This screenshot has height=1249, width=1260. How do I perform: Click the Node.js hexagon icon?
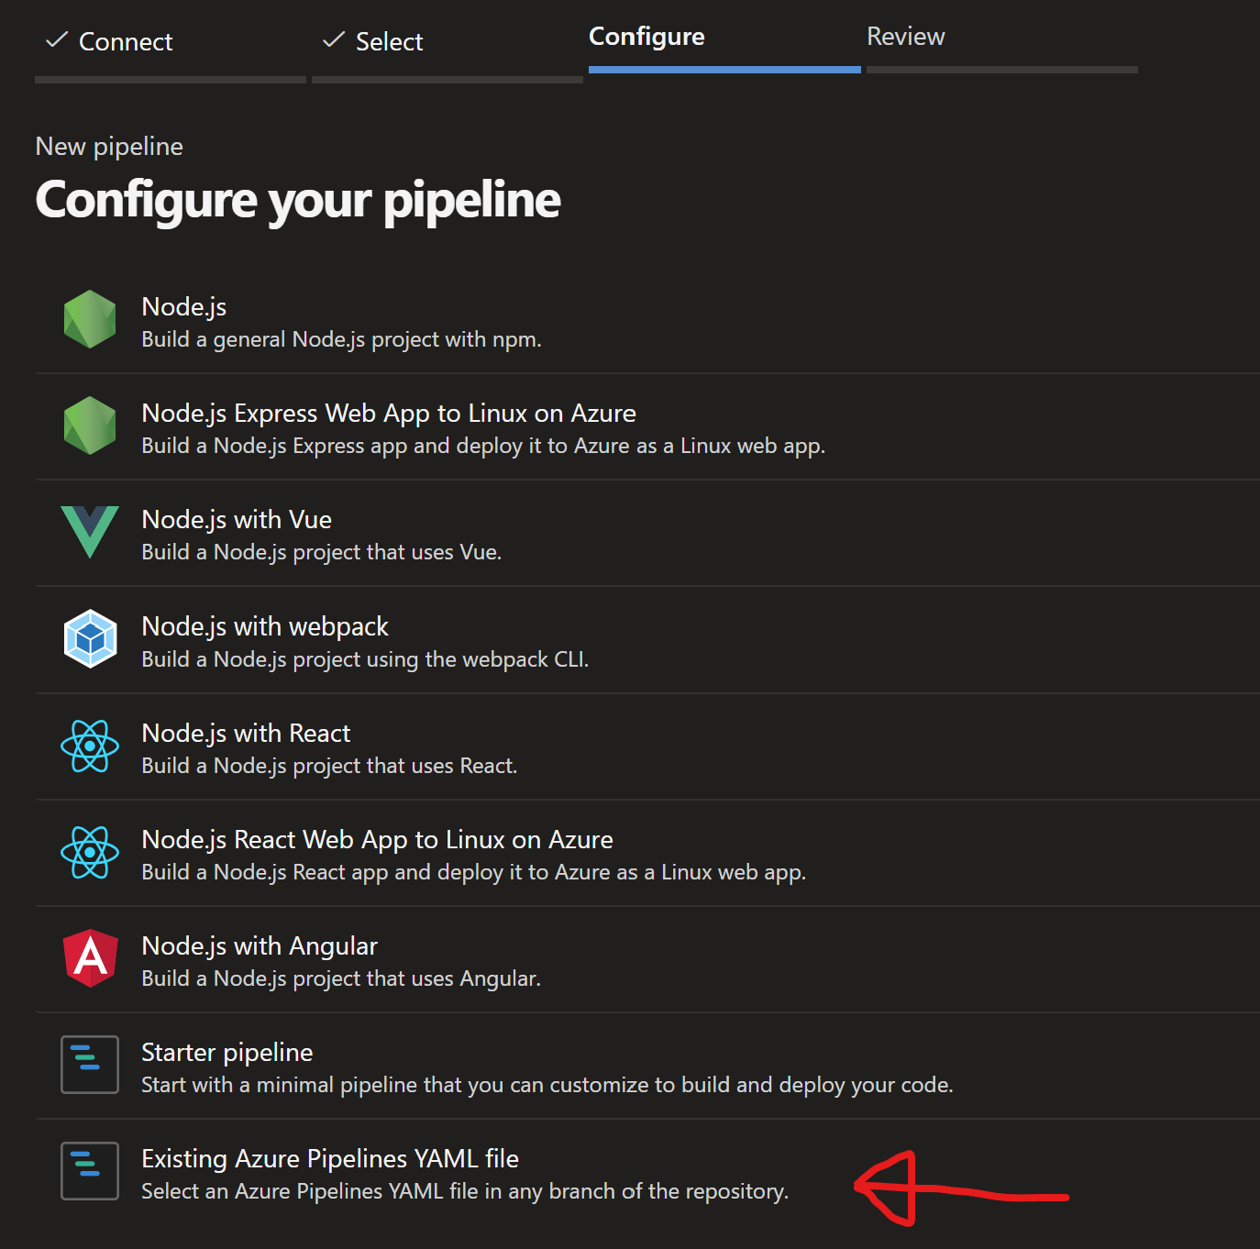[90, 319]
